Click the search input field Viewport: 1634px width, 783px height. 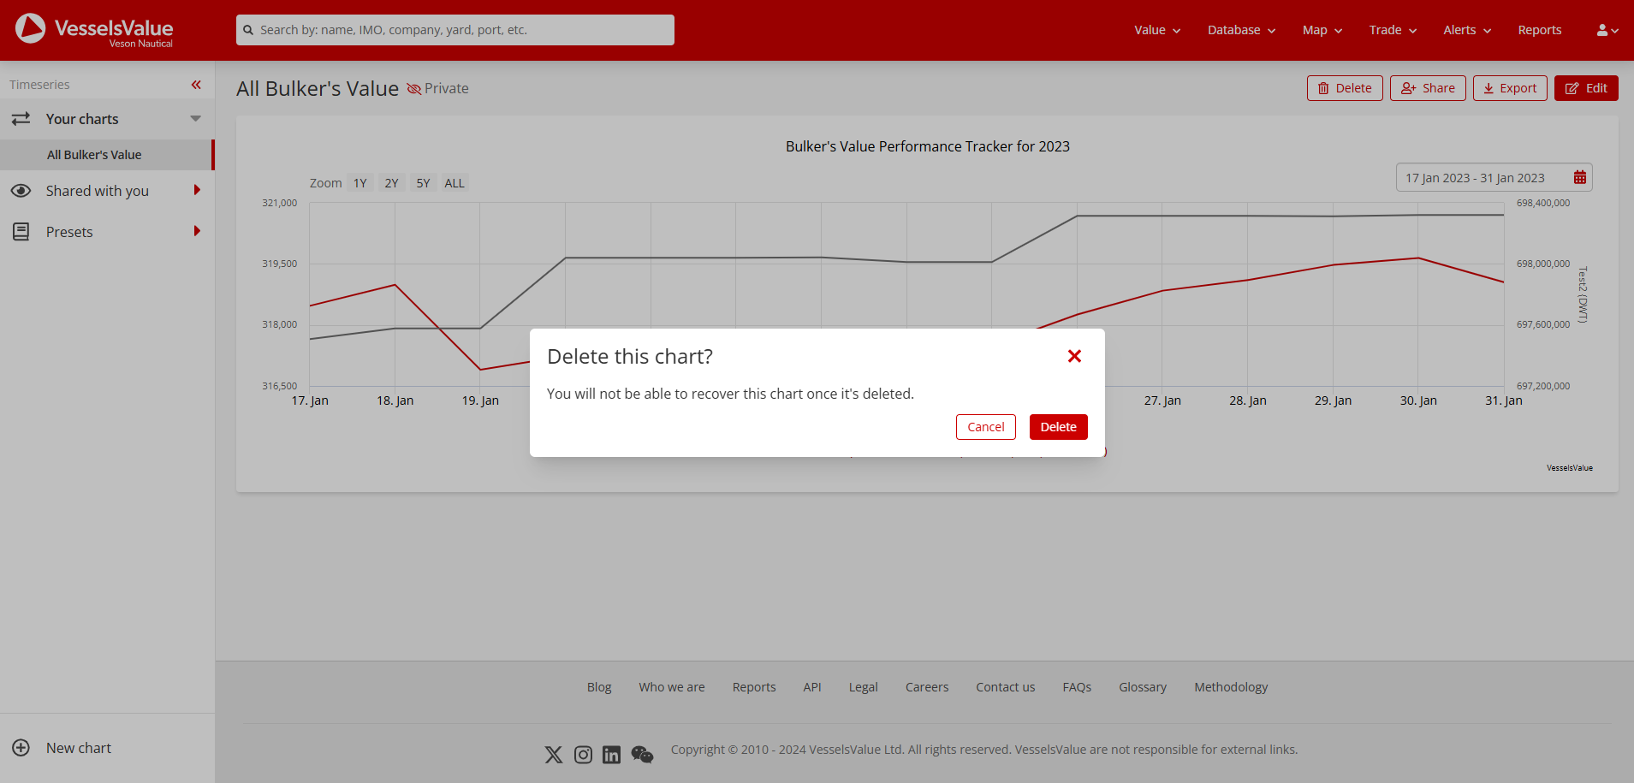pos(454,29)
